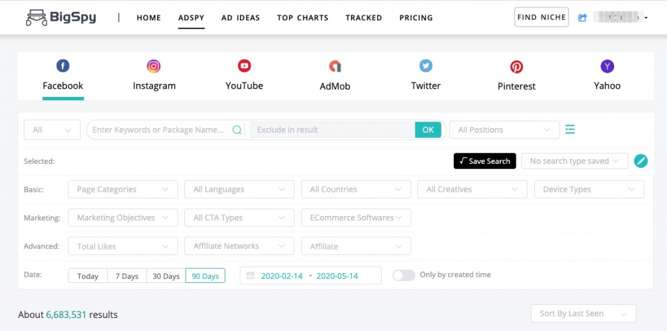Image resolution: width=667 pixels, height=331 pixels.
Task: Expand the All Countries dropdown
Action: (x=356, y=189)
